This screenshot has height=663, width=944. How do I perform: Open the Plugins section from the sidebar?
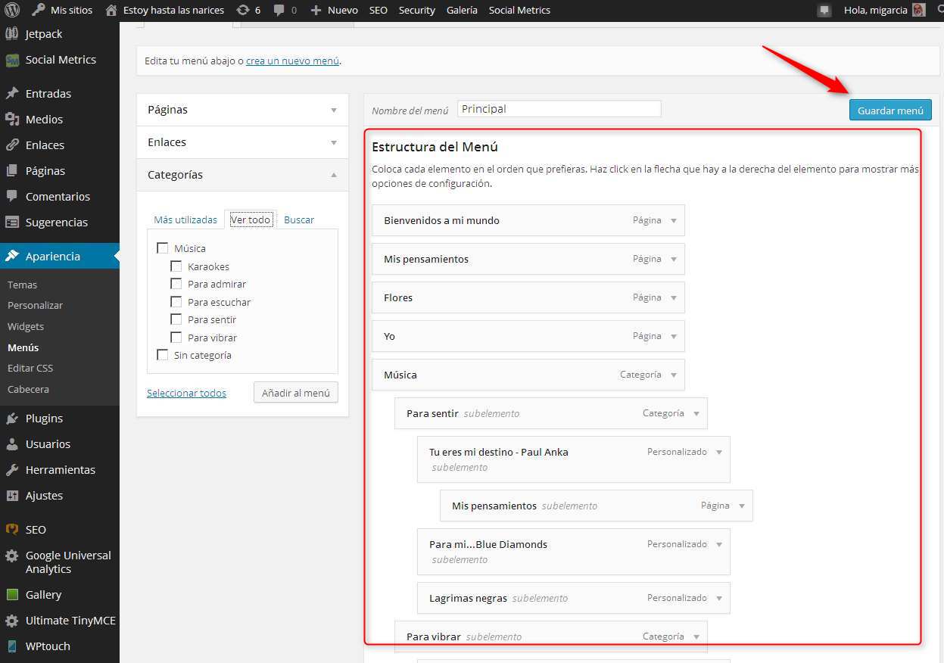45,418
